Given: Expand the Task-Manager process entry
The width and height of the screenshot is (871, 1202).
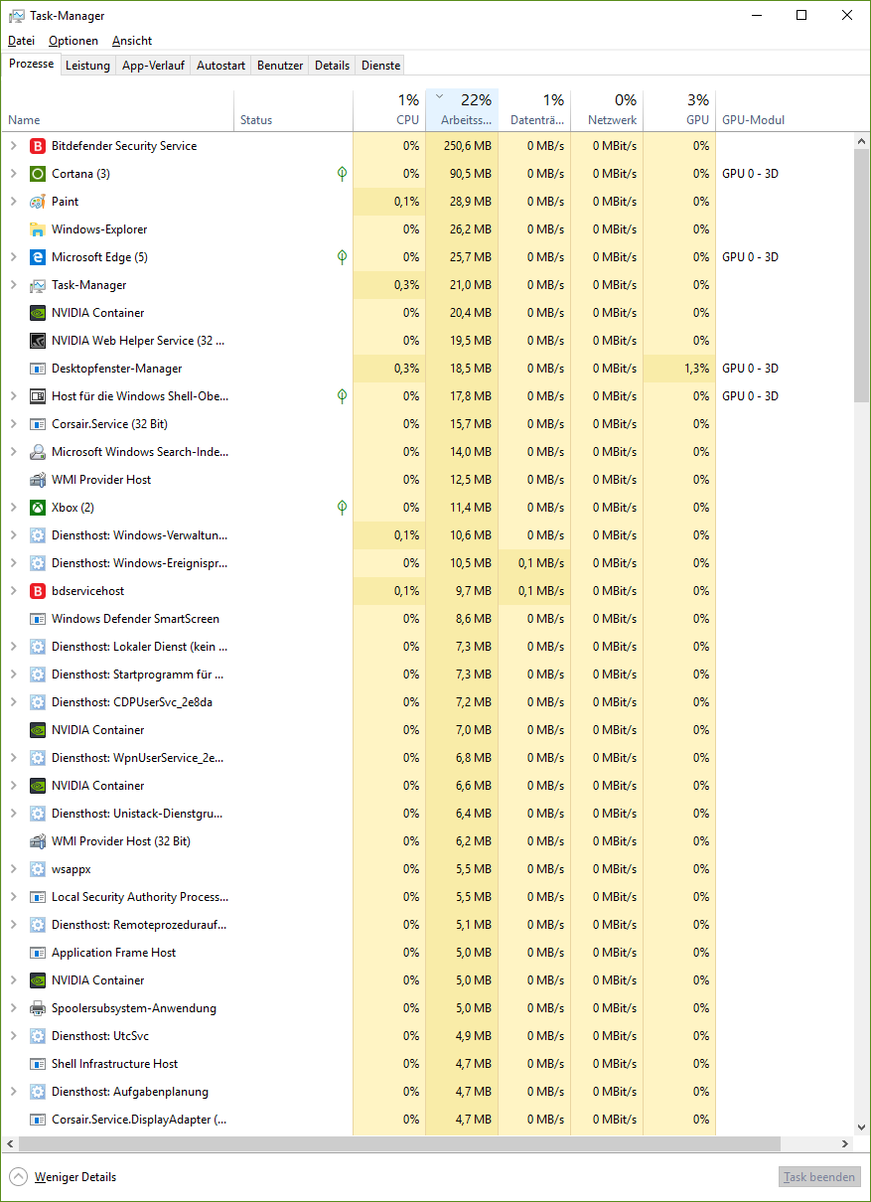Looking at the screenshot, I should [x=13, y=285].
